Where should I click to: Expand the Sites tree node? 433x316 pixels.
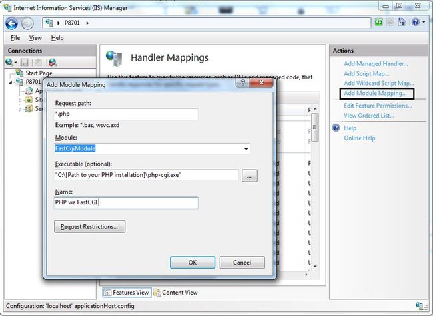(x=20, y=100)
